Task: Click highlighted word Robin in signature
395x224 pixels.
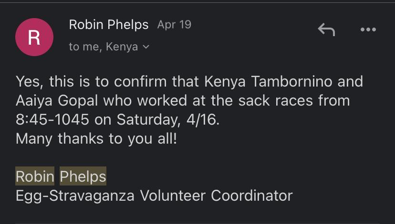Action: pyautogui.click(x=35, y=176)
